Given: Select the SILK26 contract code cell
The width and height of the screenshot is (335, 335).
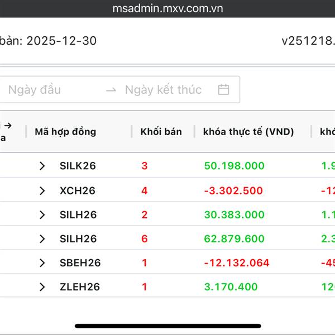Looking at the screenshot, I should point(78,166).
